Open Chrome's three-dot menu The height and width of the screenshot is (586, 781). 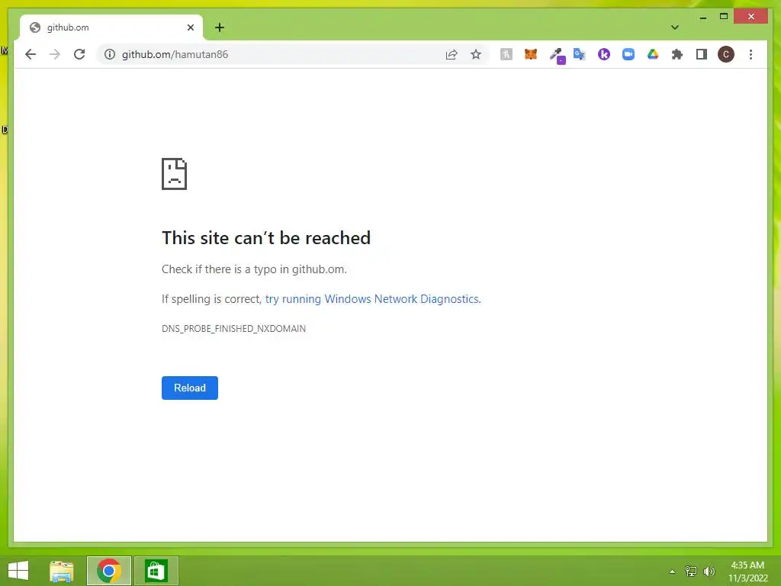click(x=750, y=54)
